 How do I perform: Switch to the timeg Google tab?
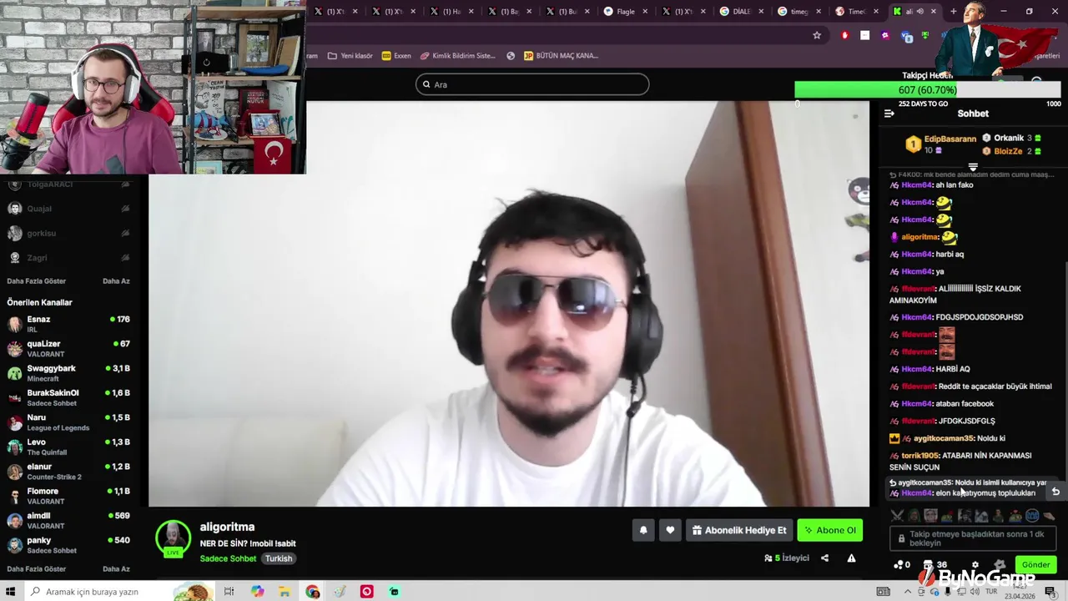click(798, 12)
